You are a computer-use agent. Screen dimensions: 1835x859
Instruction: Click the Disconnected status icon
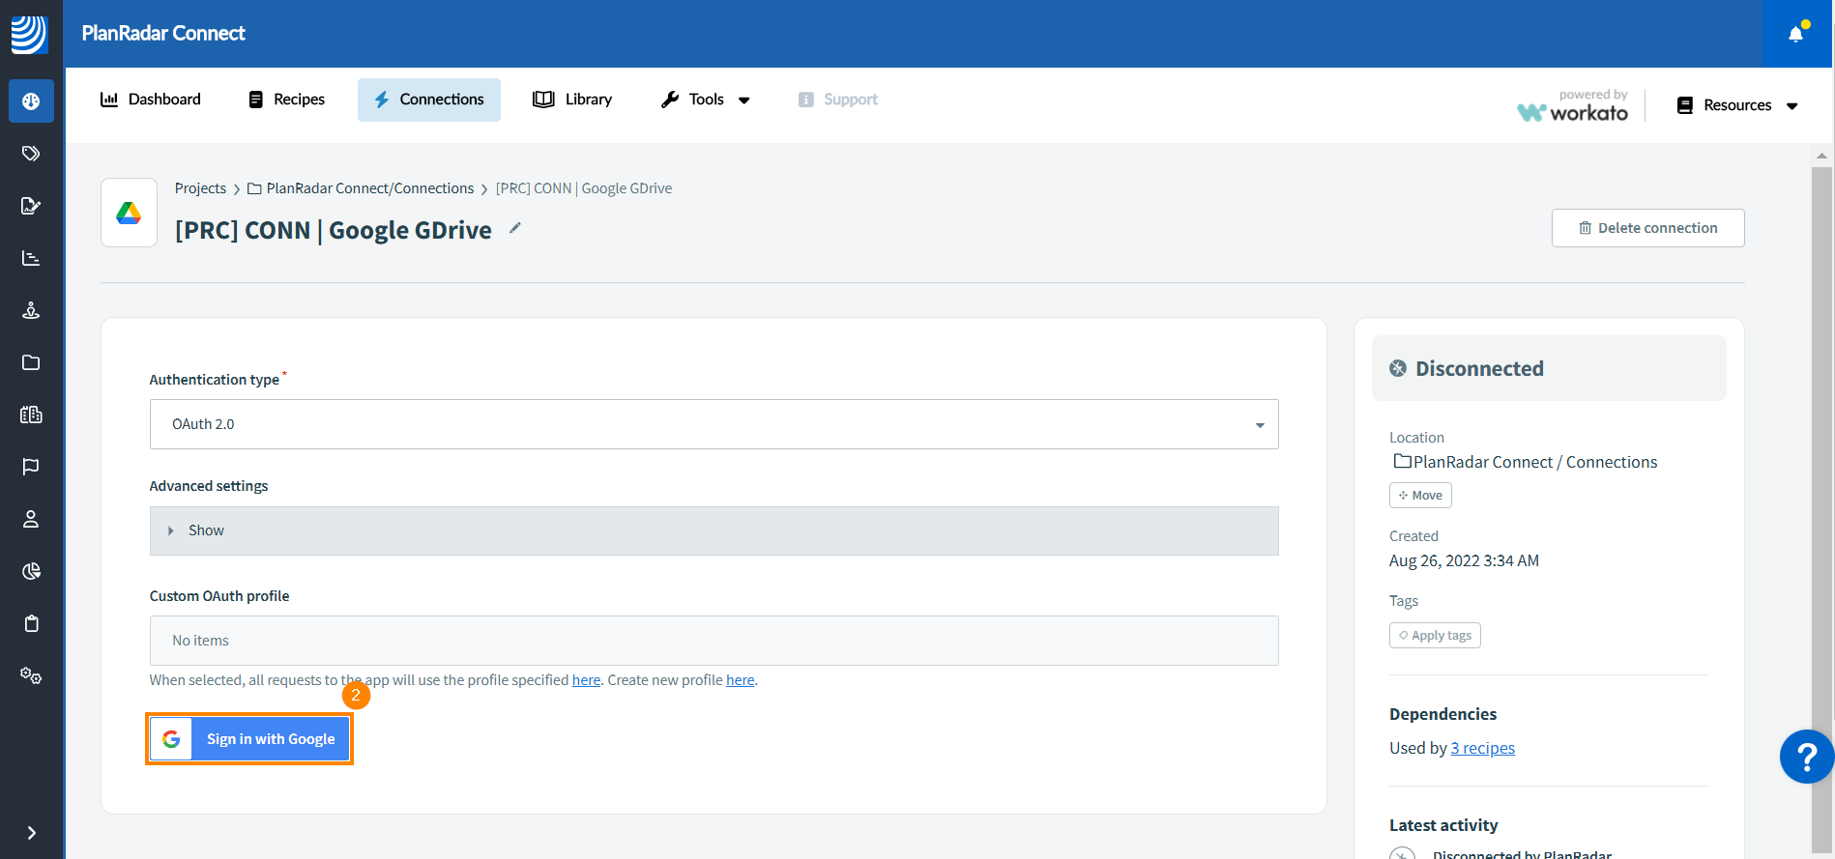click(x=1398, y=368)
